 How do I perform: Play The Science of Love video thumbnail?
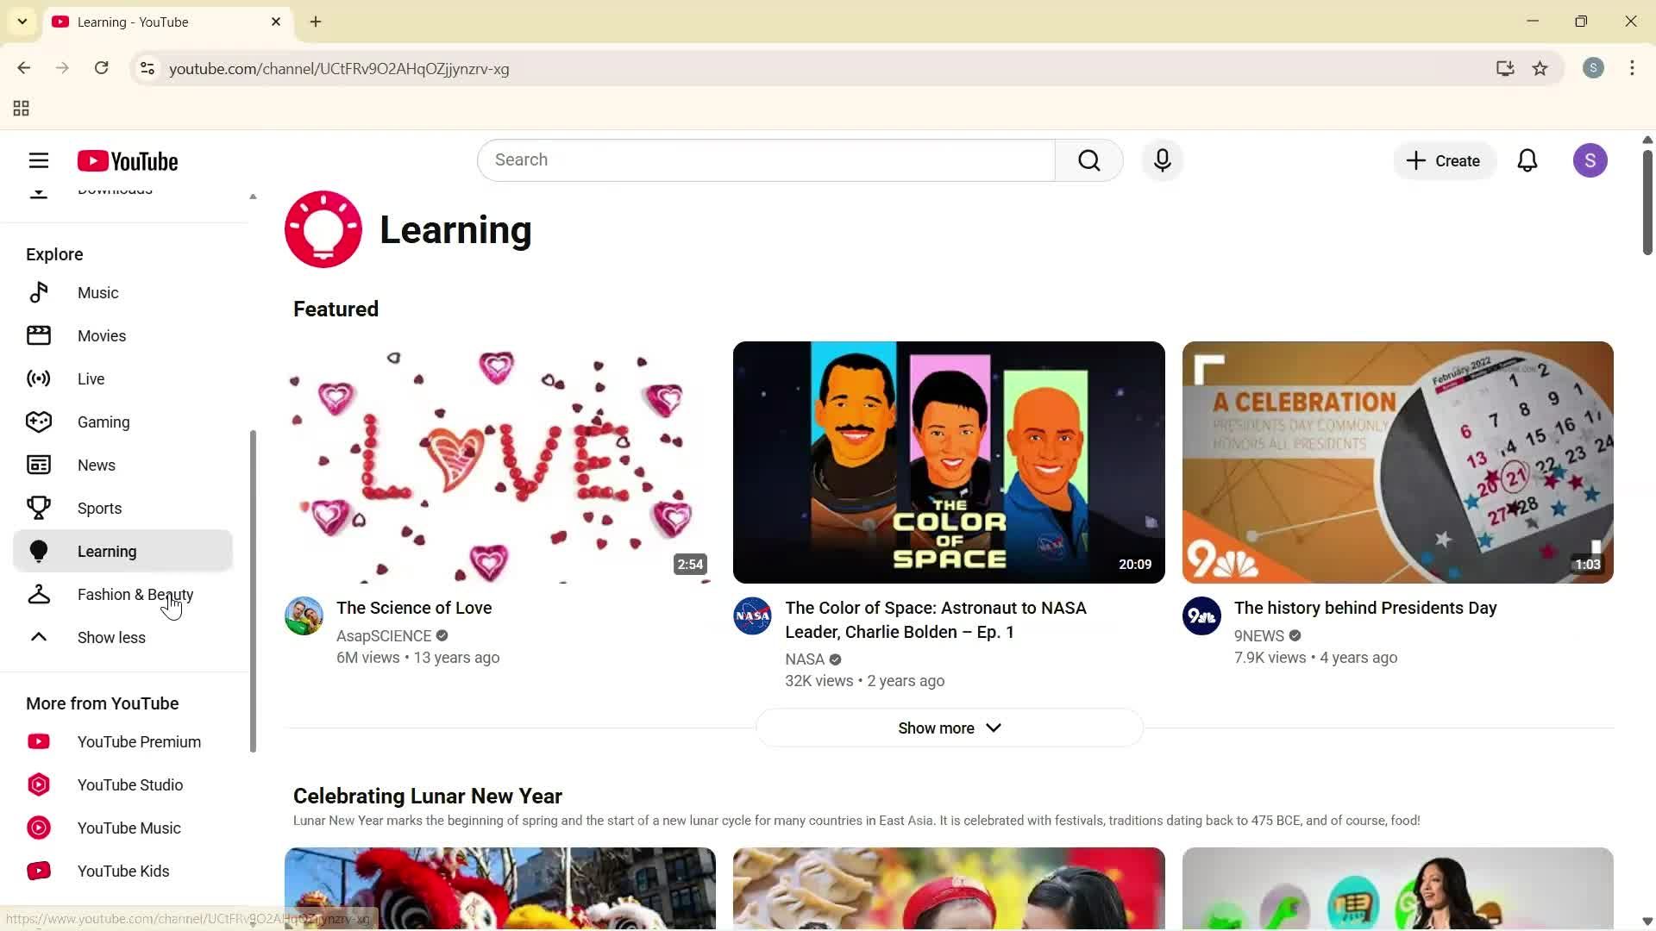click(x=499, y=462)
